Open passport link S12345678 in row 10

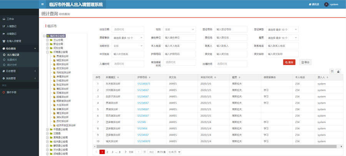click(x=144, y=141)
